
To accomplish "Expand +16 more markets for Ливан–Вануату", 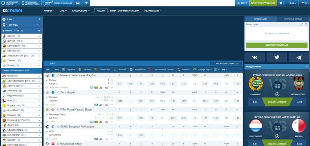I will [106, 88].
